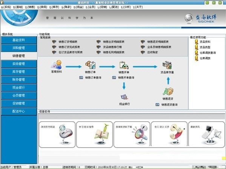
Task: Click the 货品类型 recent function icon
Action: click(197, 47)
